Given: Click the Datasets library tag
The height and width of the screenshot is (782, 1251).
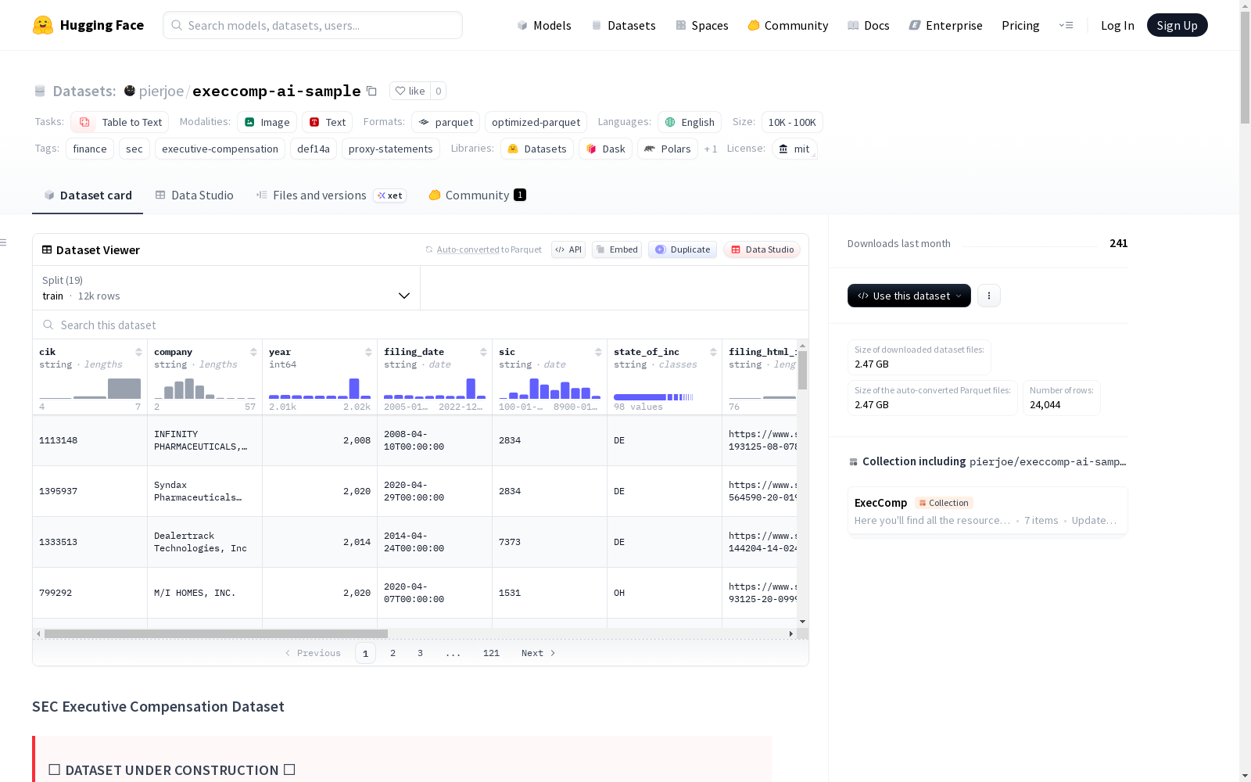Looking at the screenshot, I should (537, 149).
